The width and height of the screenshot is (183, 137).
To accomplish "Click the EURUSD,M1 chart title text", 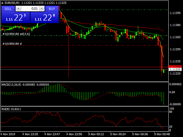I will (12, 3).
